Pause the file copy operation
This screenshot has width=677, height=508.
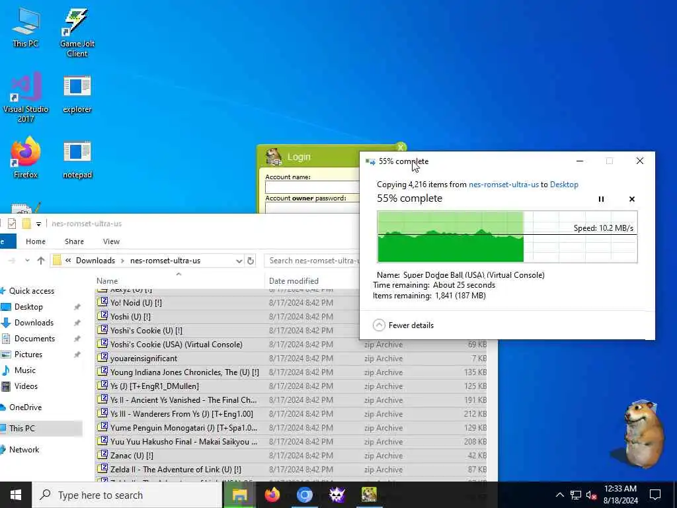[x=601, y=199]
